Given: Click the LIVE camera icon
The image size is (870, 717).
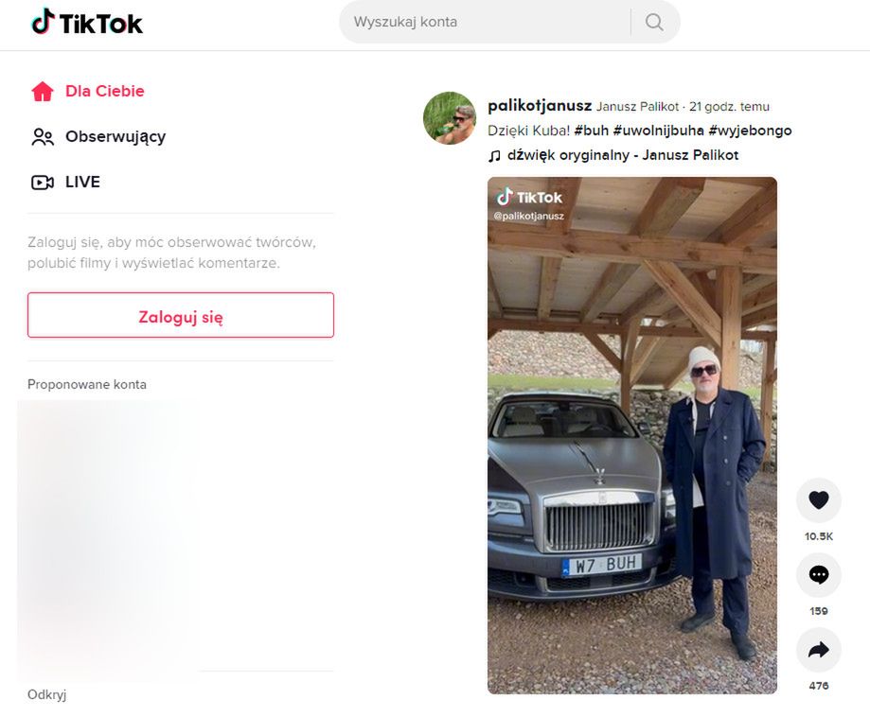Looking at the screenshot, I should [x=43, y=183].
